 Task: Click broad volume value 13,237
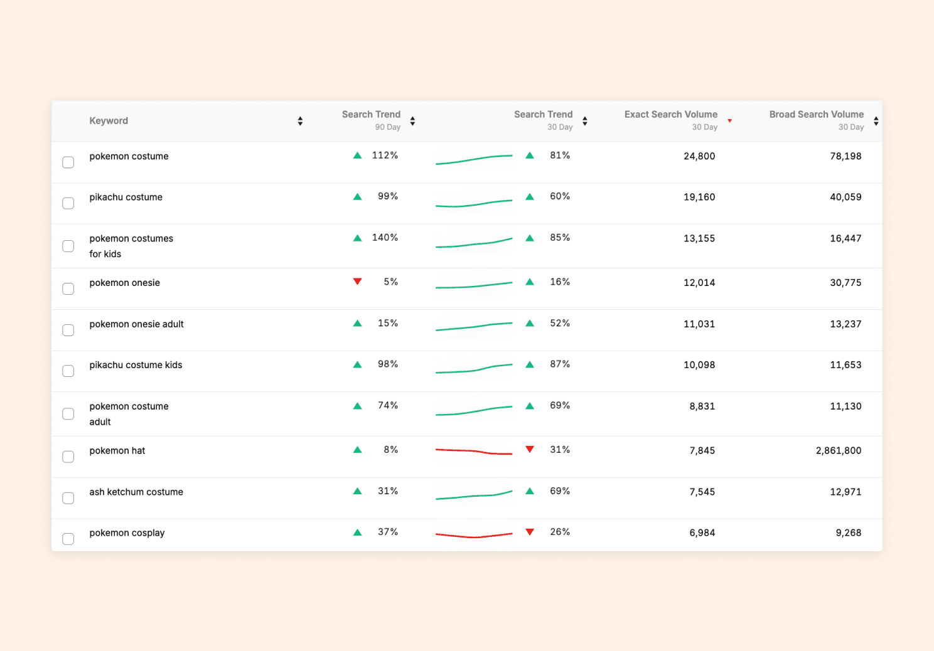coord(845,324)
